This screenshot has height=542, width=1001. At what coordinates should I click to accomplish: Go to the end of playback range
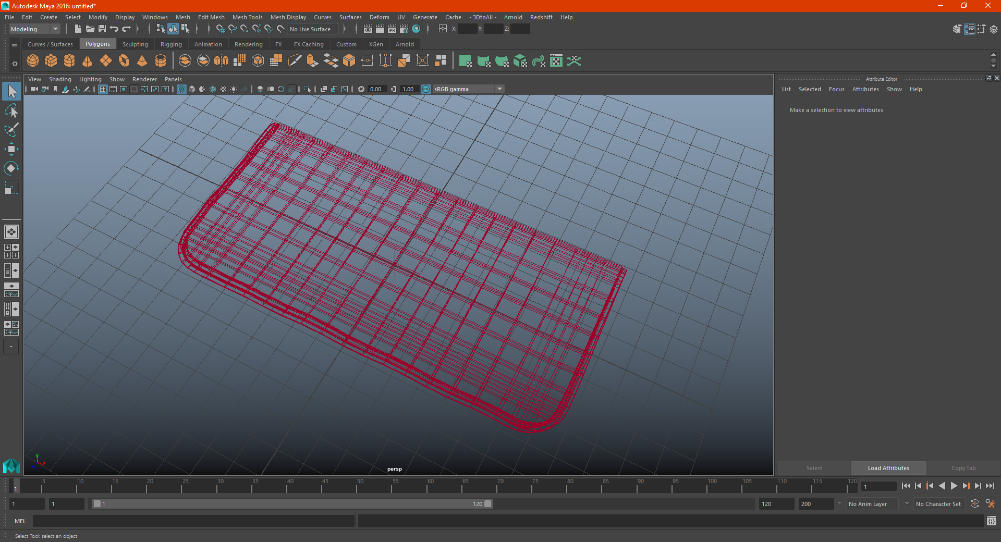click(990, 486)
